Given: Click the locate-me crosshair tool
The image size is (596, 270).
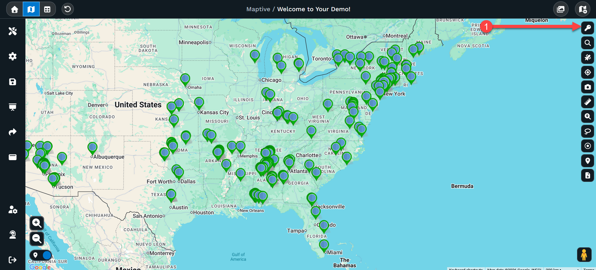Looking at the screenshot, I should click(x=587, y=72).
